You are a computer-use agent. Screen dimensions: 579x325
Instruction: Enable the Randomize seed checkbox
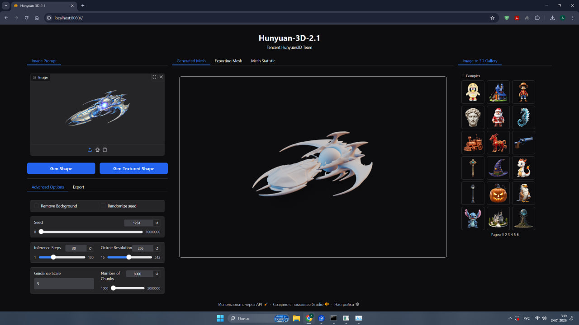(103, 206)
